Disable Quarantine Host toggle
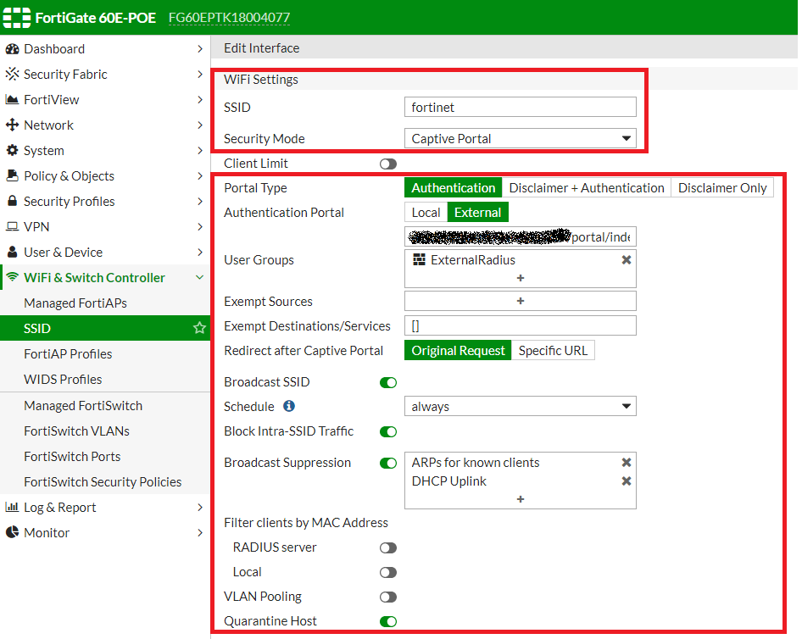This screenshot has height=639, width=802. pos(388,621)
